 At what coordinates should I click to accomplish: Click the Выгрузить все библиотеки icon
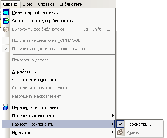(6, 29)
